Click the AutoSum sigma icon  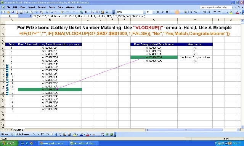(86, 12)
